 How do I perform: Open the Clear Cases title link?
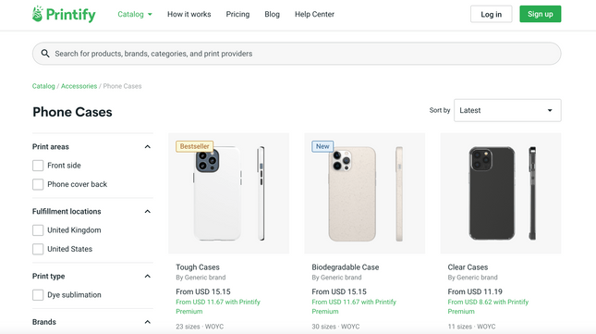tap(468, 267)
